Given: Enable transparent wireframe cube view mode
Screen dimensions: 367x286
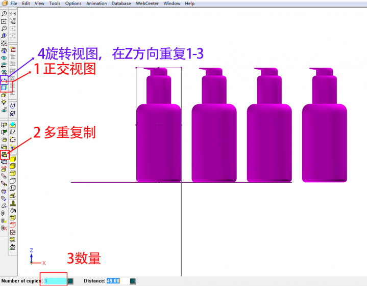Looking at the screenshot, I should coord(13,188).
